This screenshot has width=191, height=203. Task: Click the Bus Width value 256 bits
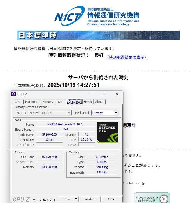(102, 172)
